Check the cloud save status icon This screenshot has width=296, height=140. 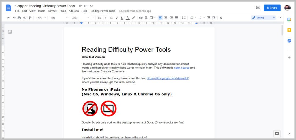point(92,6)
